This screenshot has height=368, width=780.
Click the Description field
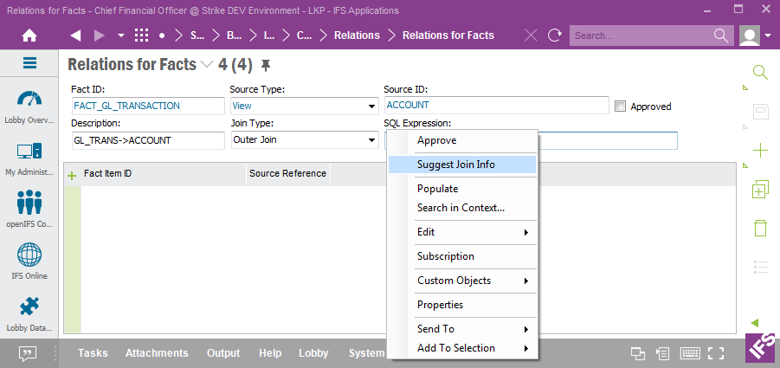pyautogui.click(x=148, y=140)
